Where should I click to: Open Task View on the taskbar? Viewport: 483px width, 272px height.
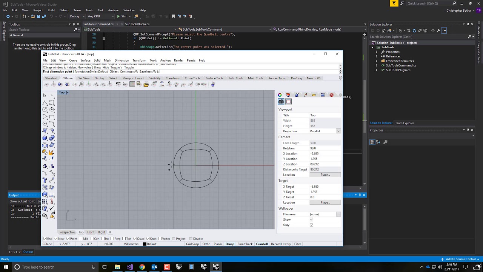[x=105, y=267]
